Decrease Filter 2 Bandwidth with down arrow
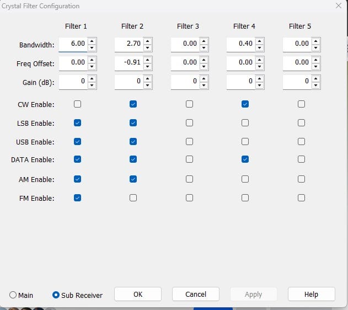Viewport: 348px width, 310px height. [148, 48]
